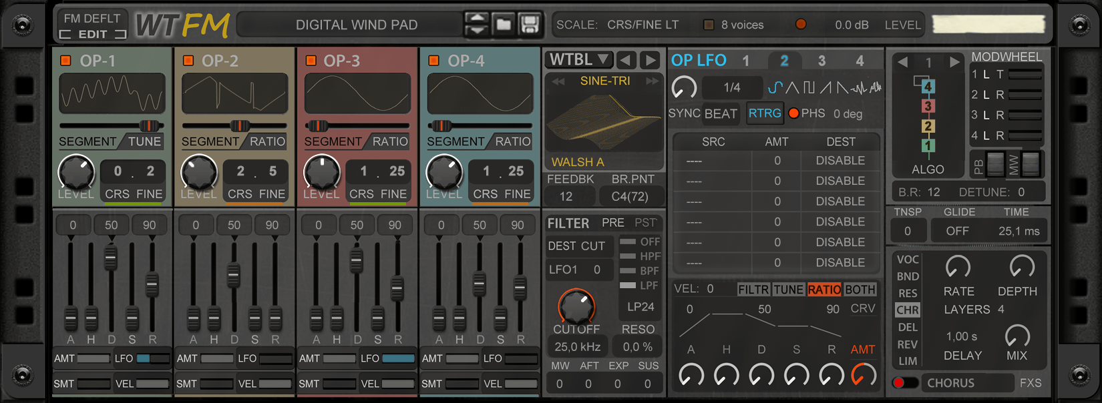Screen dimensions: 1102x403
Task: Toggle the orange indicator before 0.0 dB
Action: 800,25
